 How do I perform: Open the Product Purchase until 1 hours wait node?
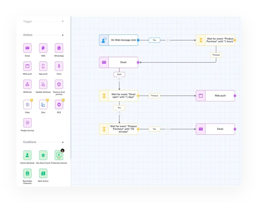215,40
